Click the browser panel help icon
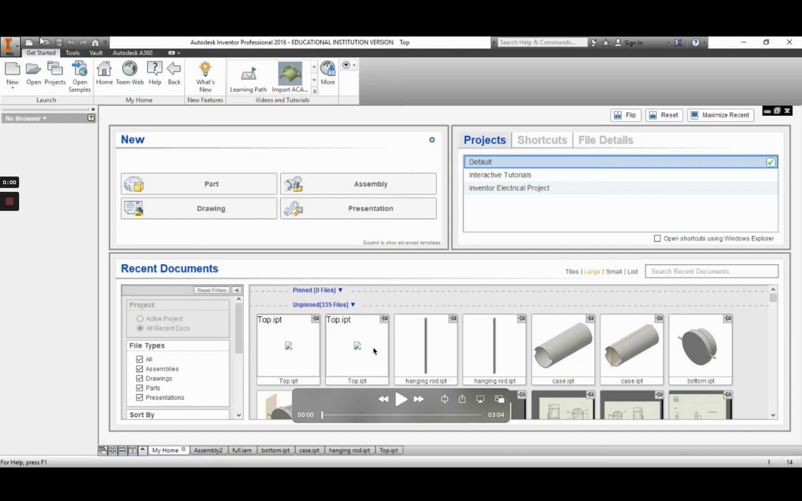802x501 pixels. [x=91, y=118]
